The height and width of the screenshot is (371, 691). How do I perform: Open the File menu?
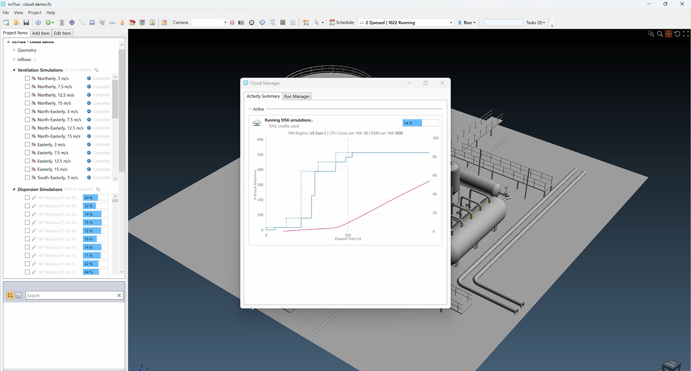[x=6, y=13]
